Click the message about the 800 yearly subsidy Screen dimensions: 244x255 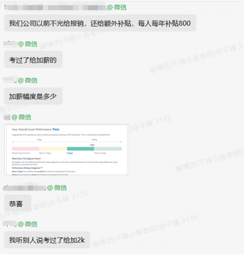[100, 23]
